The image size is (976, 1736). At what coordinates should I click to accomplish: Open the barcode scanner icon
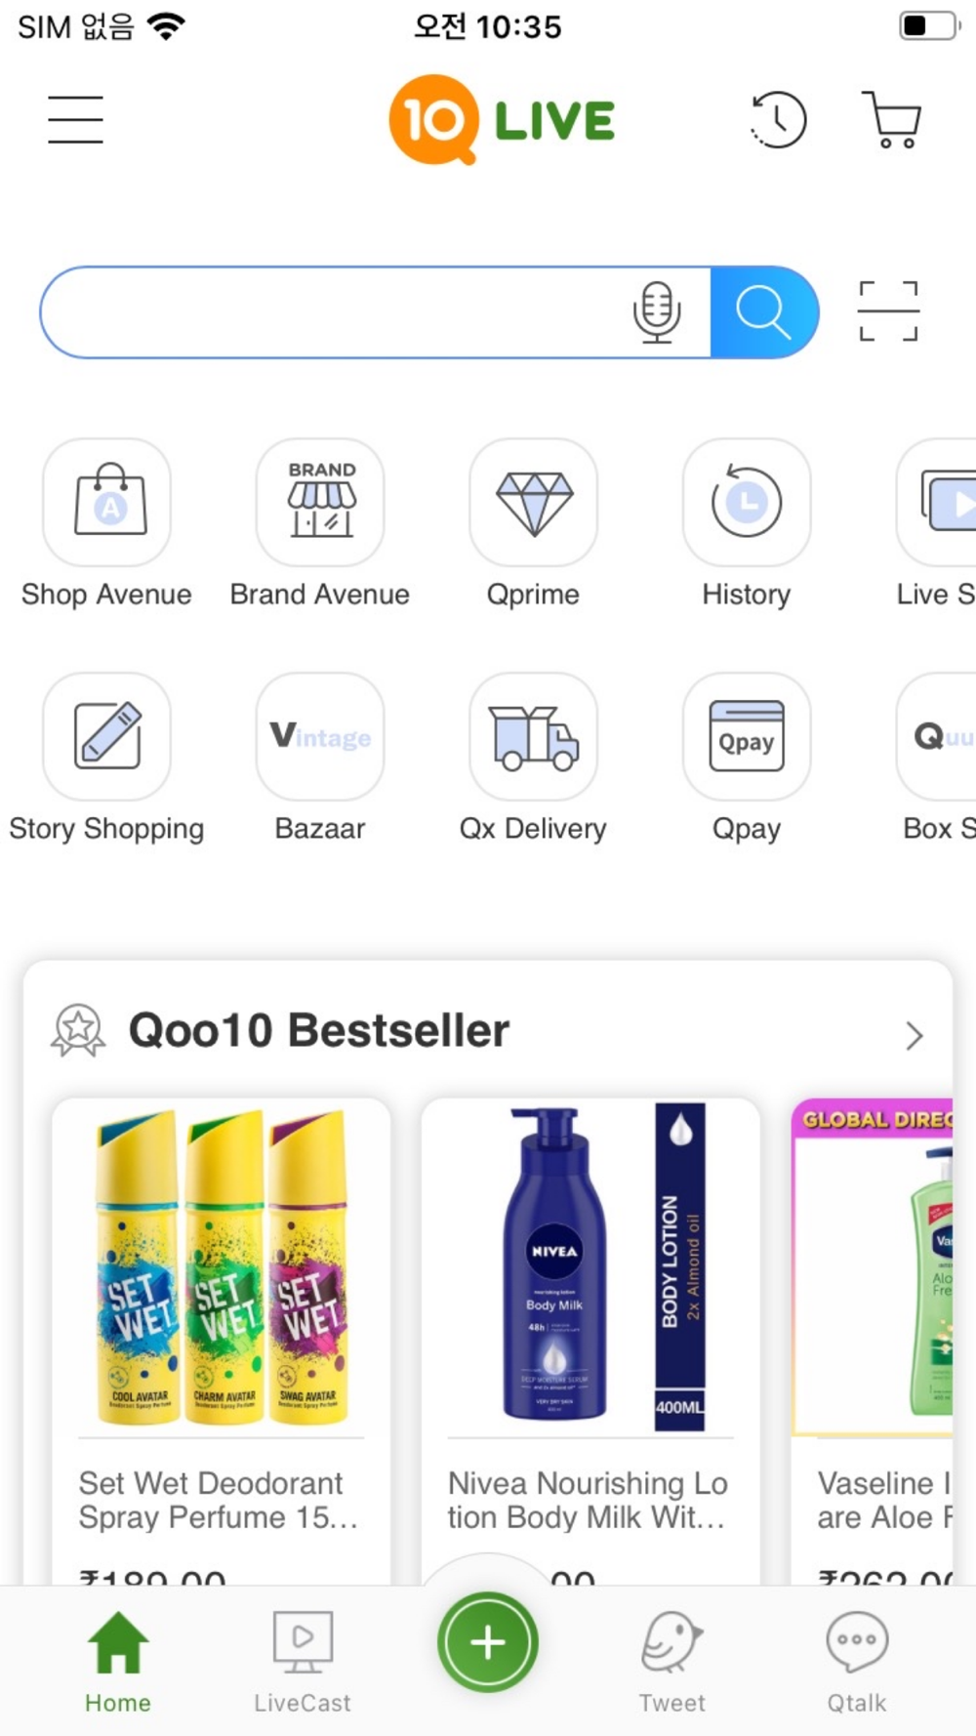pos(888,311)
